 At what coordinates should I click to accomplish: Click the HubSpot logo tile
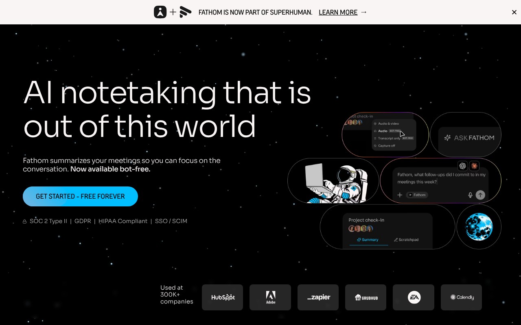pos(223,297)
